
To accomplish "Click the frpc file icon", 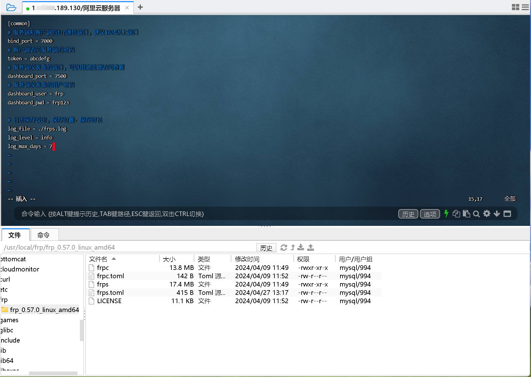I will coord(91,268).
